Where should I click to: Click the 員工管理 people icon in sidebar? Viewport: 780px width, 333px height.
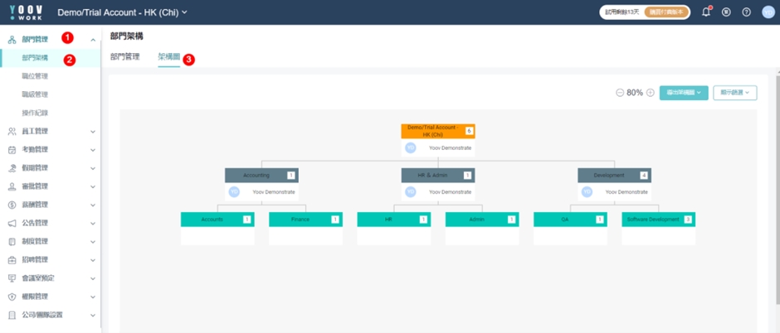coord(12,132)
